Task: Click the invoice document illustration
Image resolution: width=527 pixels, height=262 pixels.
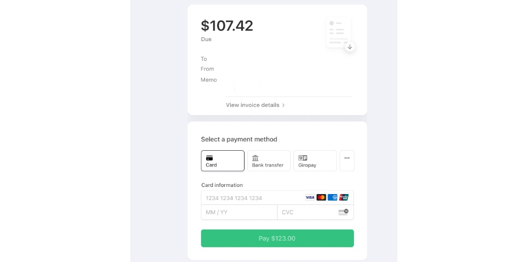Action: tap(337, 32)
